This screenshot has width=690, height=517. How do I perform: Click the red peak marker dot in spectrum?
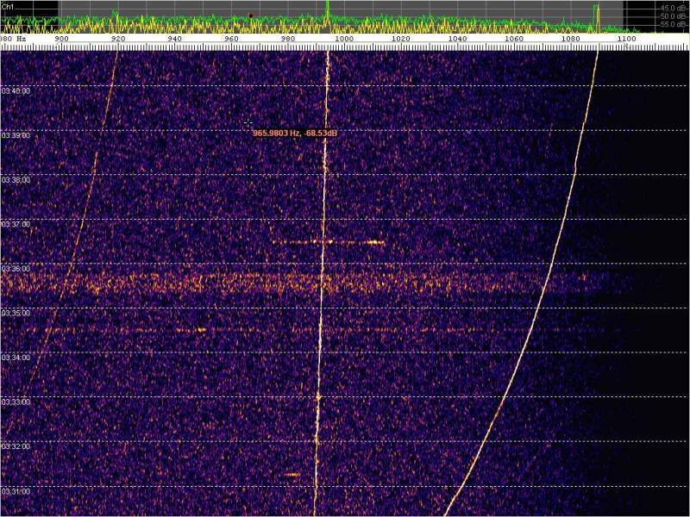(x=251, y=15)
